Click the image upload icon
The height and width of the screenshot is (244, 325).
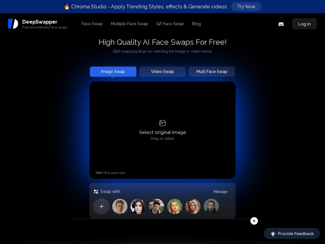click(x=162, y=123)
